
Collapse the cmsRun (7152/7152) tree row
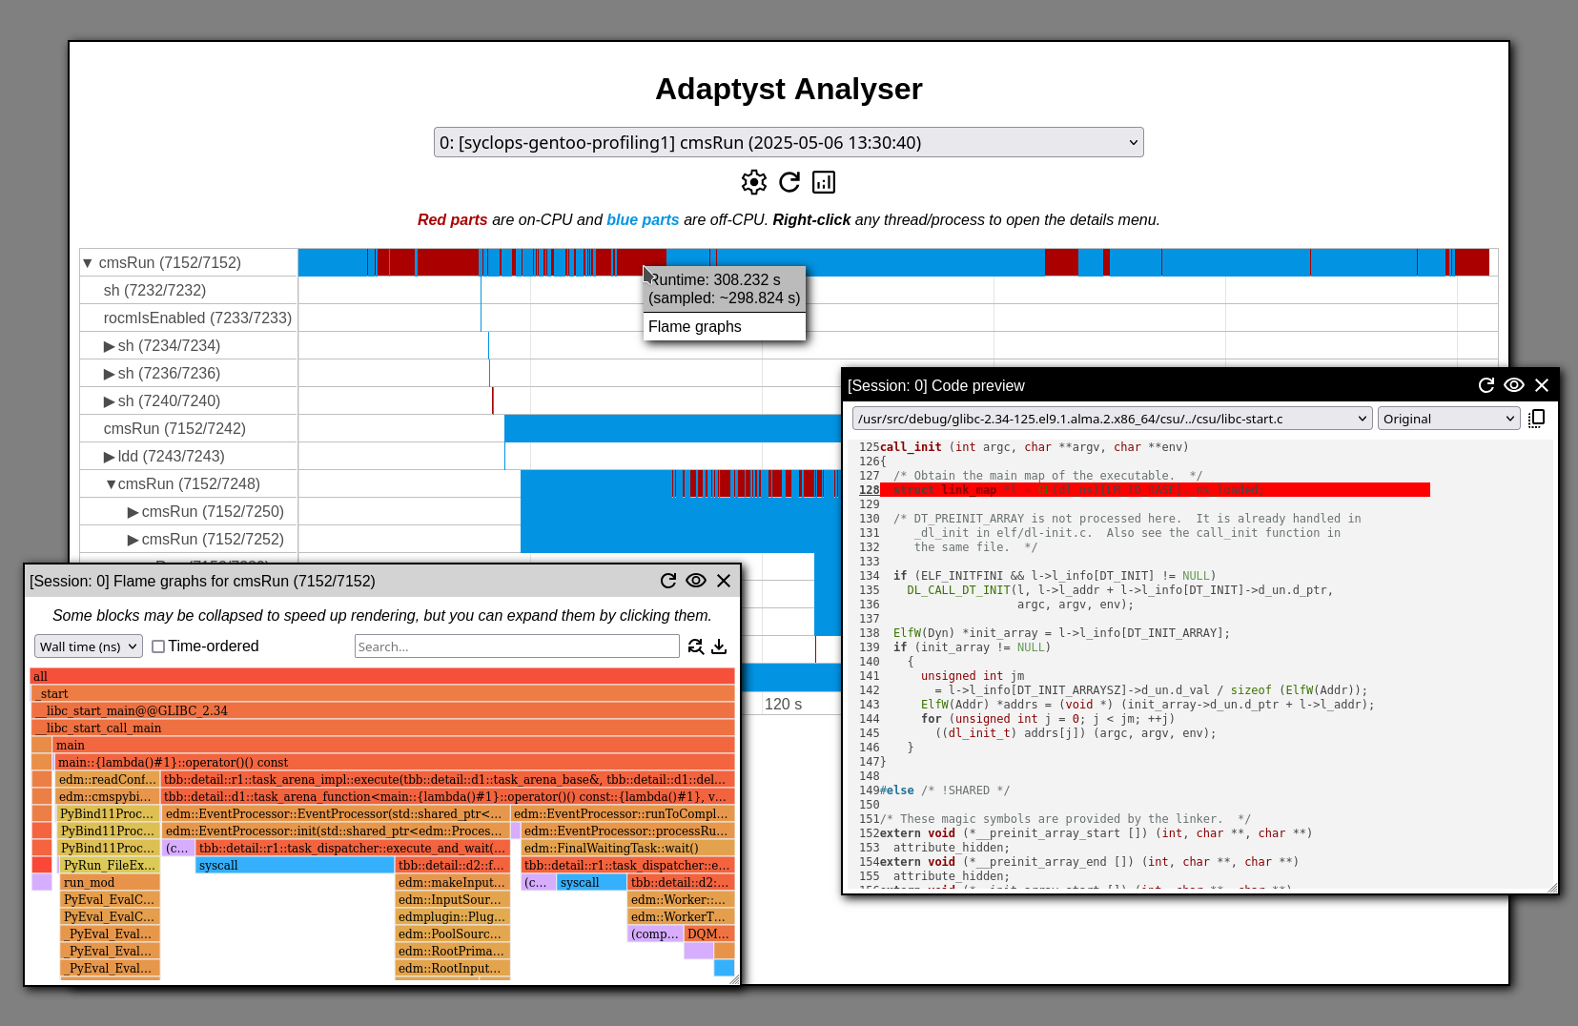[x=88, y=262]
